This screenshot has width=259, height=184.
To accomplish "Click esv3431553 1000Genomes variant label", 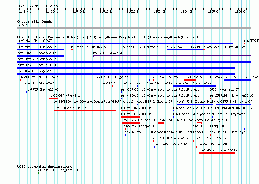I will 165,132.
